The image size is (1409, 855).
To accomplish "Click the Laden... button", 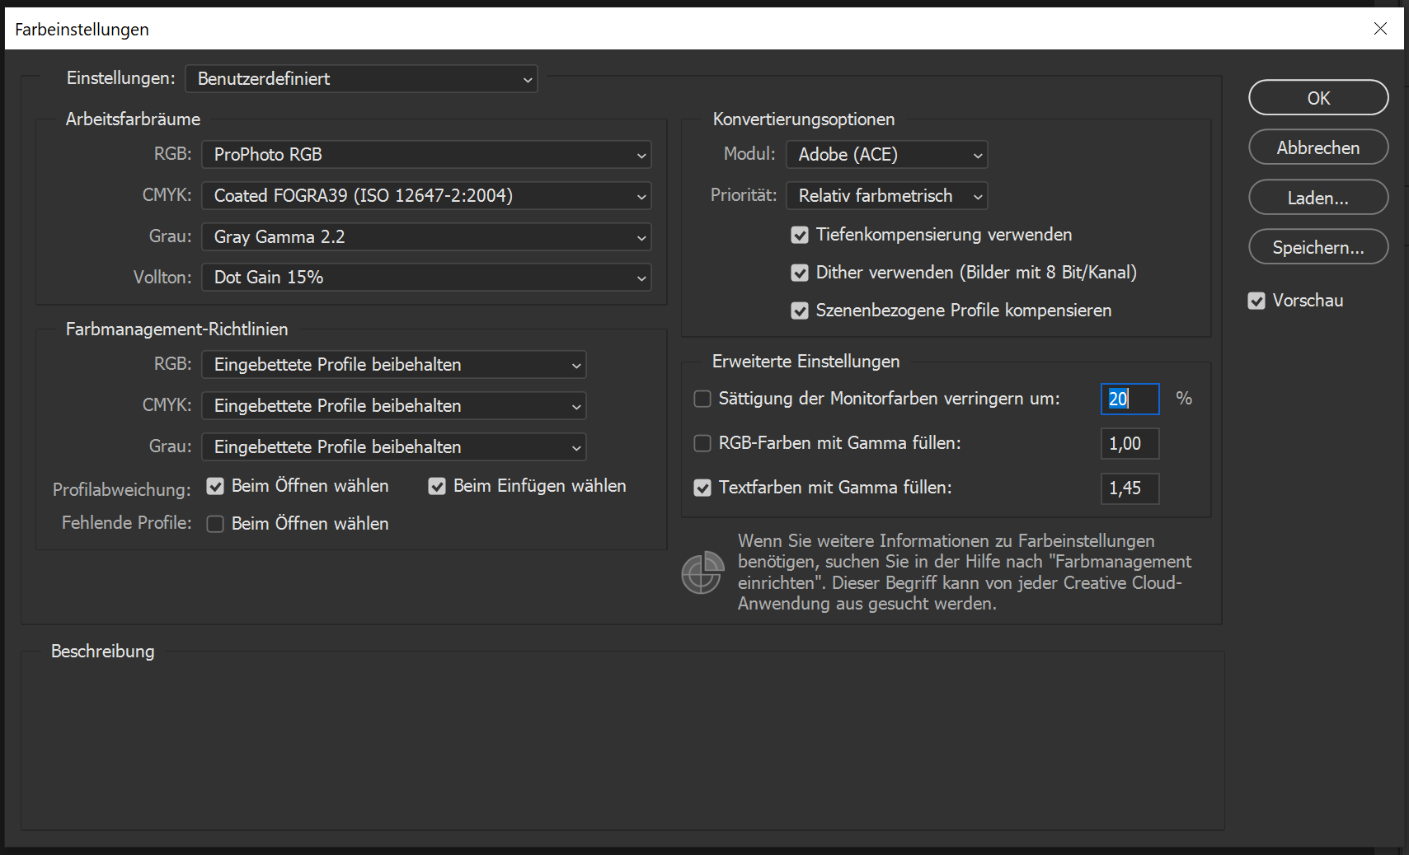I will (x=1318, y=198).
